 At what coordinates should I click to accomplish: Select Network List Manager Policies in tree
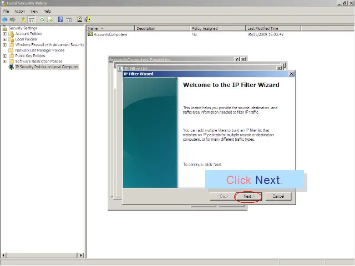pos(39,50)
